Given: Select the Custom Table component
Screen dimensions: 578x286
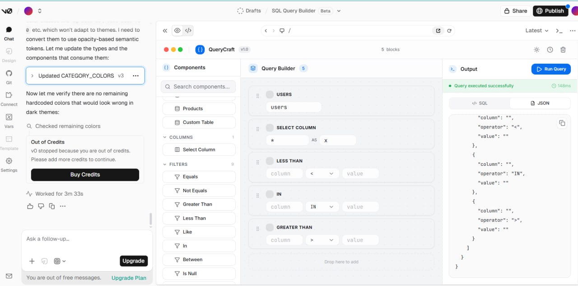Looking at the screenshot, I should click(x=199, y=122).
